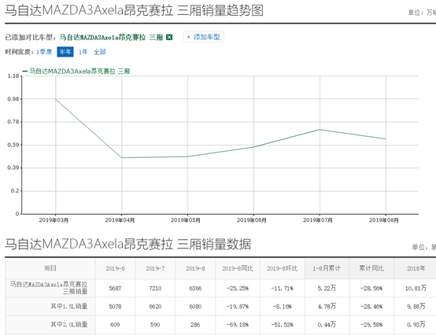Screen dimensions: 436x335
Task: Click the 项目 table header
Action: click(x=50, y=268)
